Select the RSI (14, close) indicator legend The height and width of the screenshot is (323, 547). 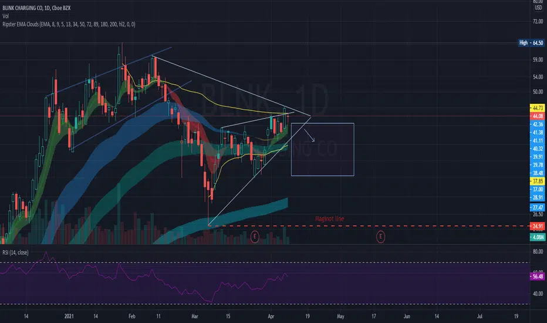(x=15, y=253)
